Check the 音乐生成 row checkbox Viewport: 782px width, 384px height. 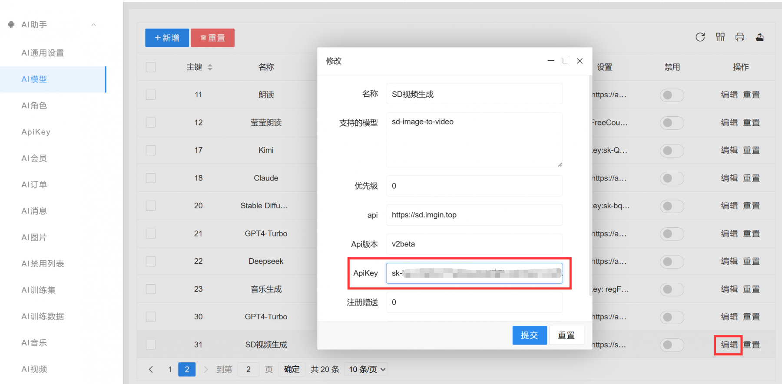(x=151, y=289)
